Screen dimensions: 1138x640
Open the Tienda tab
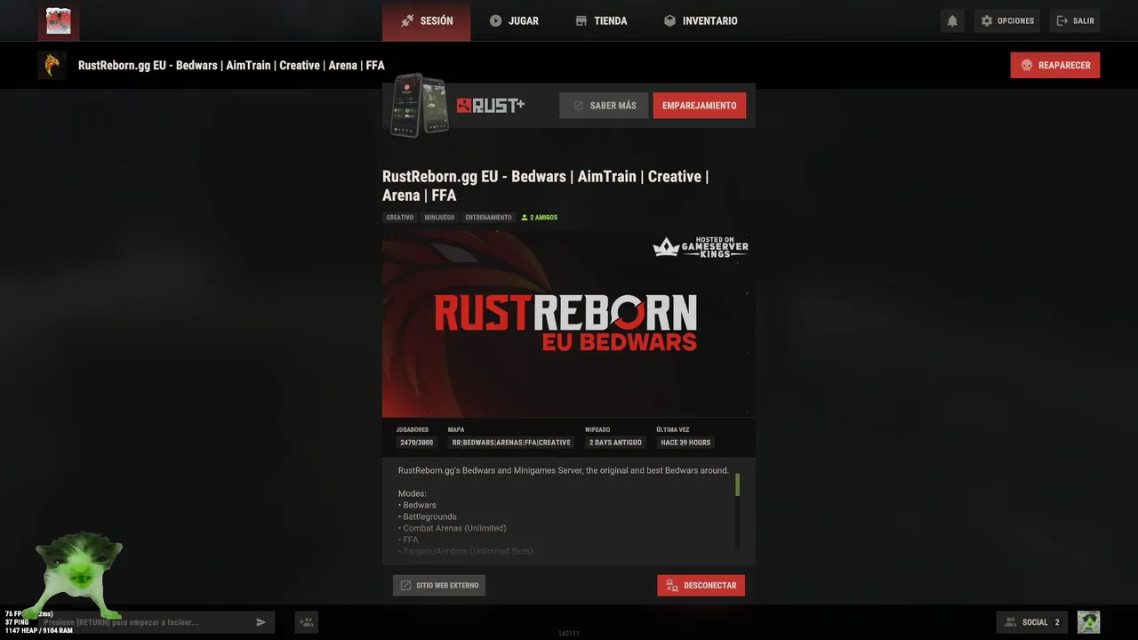[601, 20]
